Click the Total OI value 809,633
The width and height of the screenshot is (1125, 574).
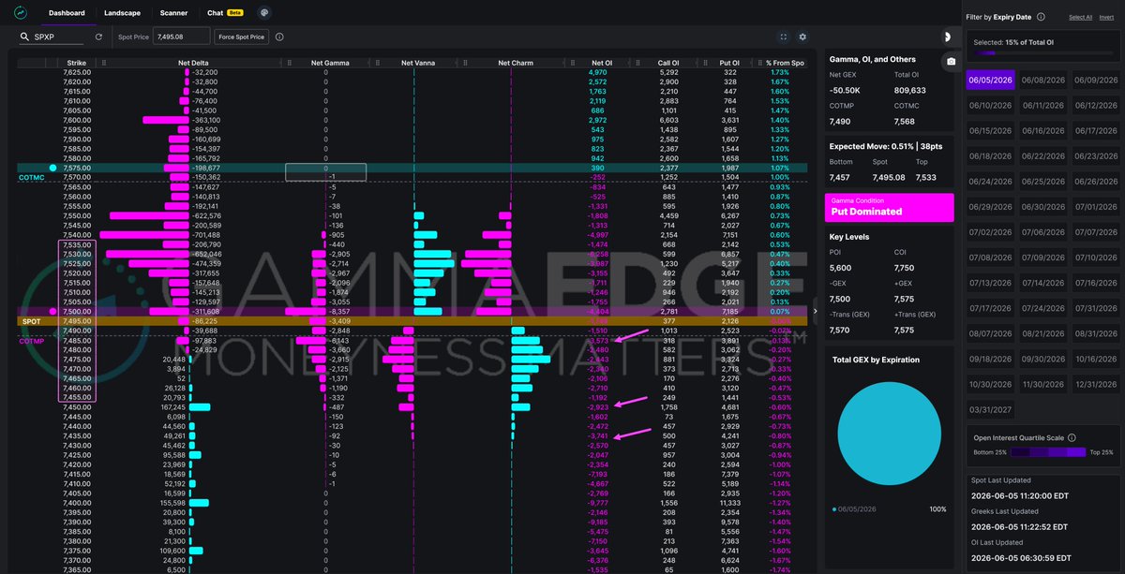[x=909, y=91]
